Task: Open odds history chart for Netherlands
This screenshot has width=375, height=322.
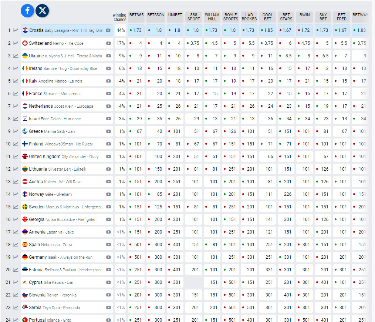Action: [16, 106]
